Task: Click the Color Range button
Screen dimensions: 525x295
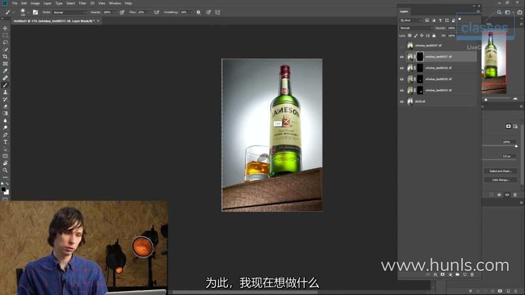Action: [500, 180]
